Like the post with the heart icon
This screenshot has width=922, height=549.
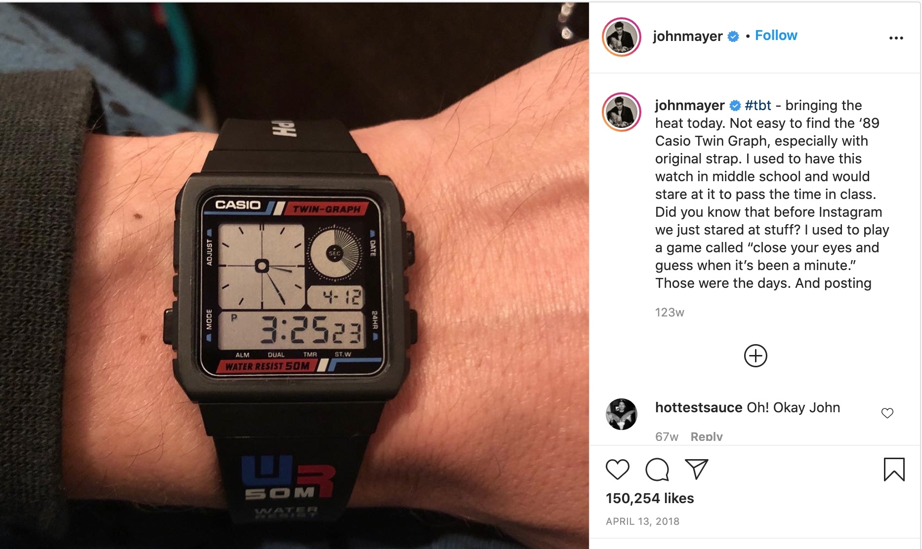click(x=618, y=469)
